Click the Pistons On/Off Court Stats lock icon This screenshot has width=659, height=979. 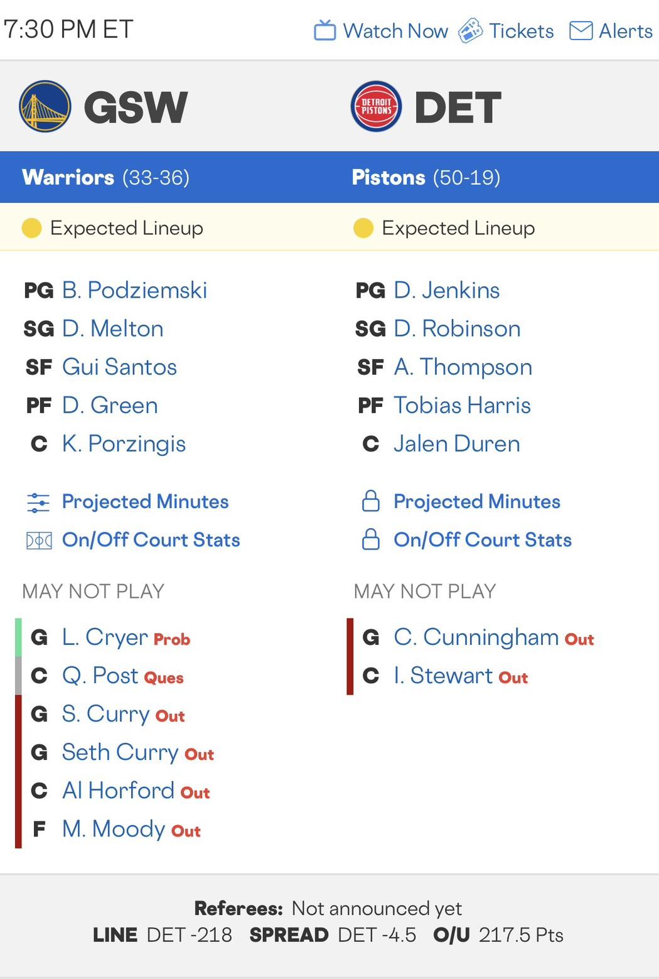(x=371, y=539)
